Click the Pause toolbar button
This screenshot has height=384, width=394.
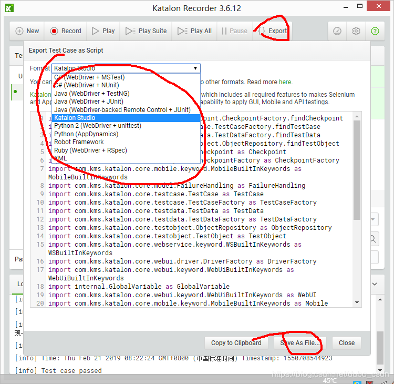235,31
